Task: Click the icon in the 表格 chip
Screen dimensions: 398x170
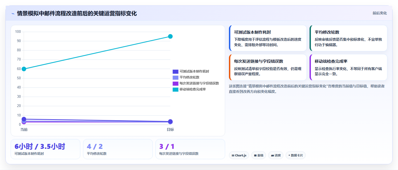Action: pos(255,156)
